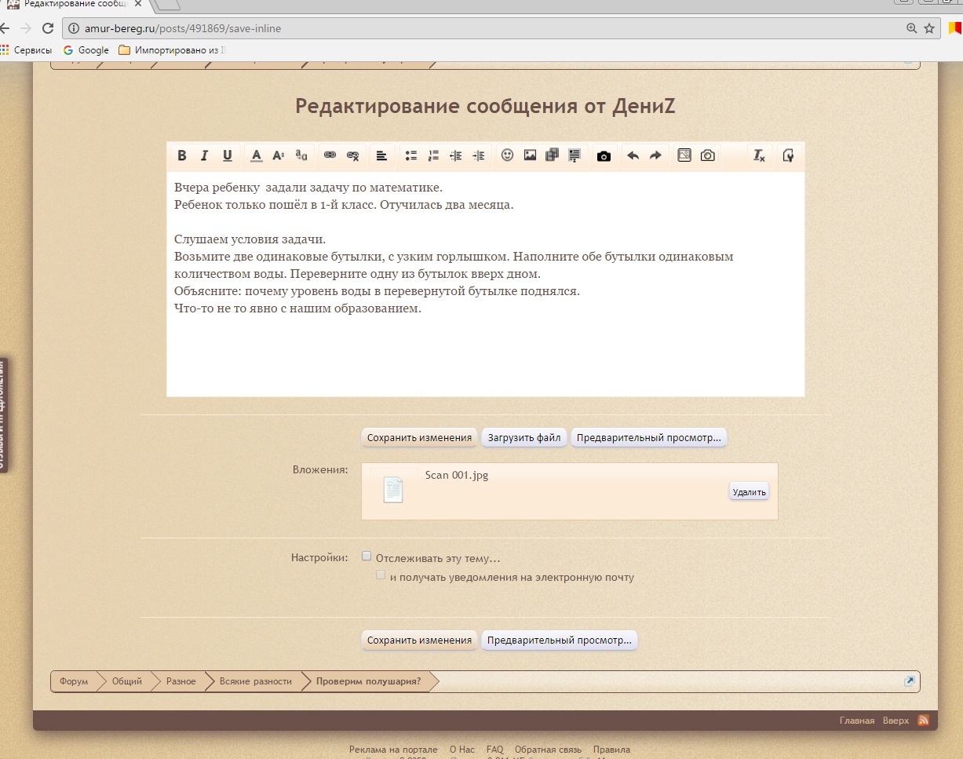Insert an image via picture icon

coord(530,155)
